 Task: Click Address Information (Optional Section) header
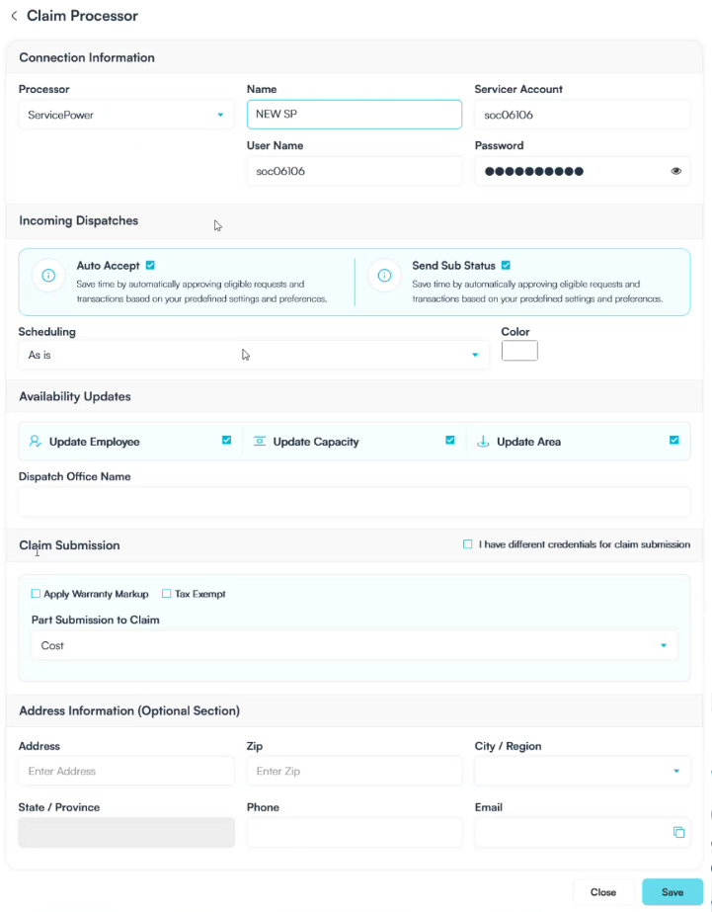click(129, 710)
